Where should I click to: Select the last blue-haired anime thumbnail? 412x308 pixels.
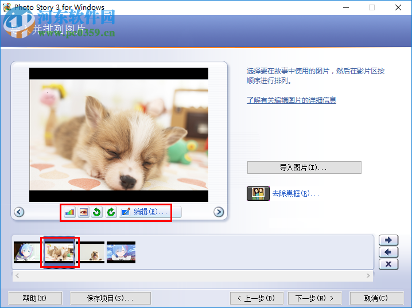pos(121,252)
